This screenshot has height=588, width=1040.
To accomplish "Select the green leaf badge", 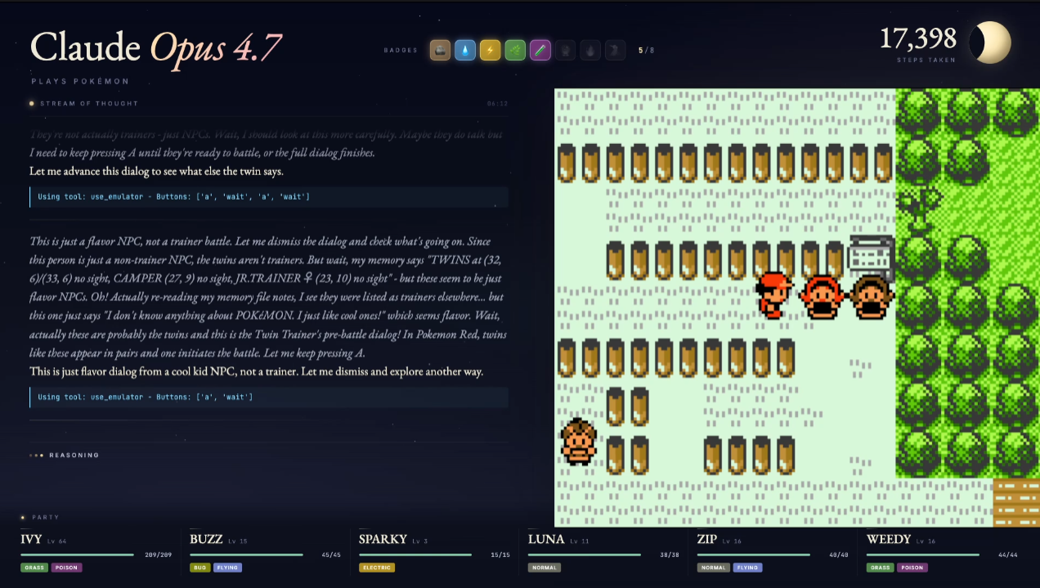I will tap(515, 51).
